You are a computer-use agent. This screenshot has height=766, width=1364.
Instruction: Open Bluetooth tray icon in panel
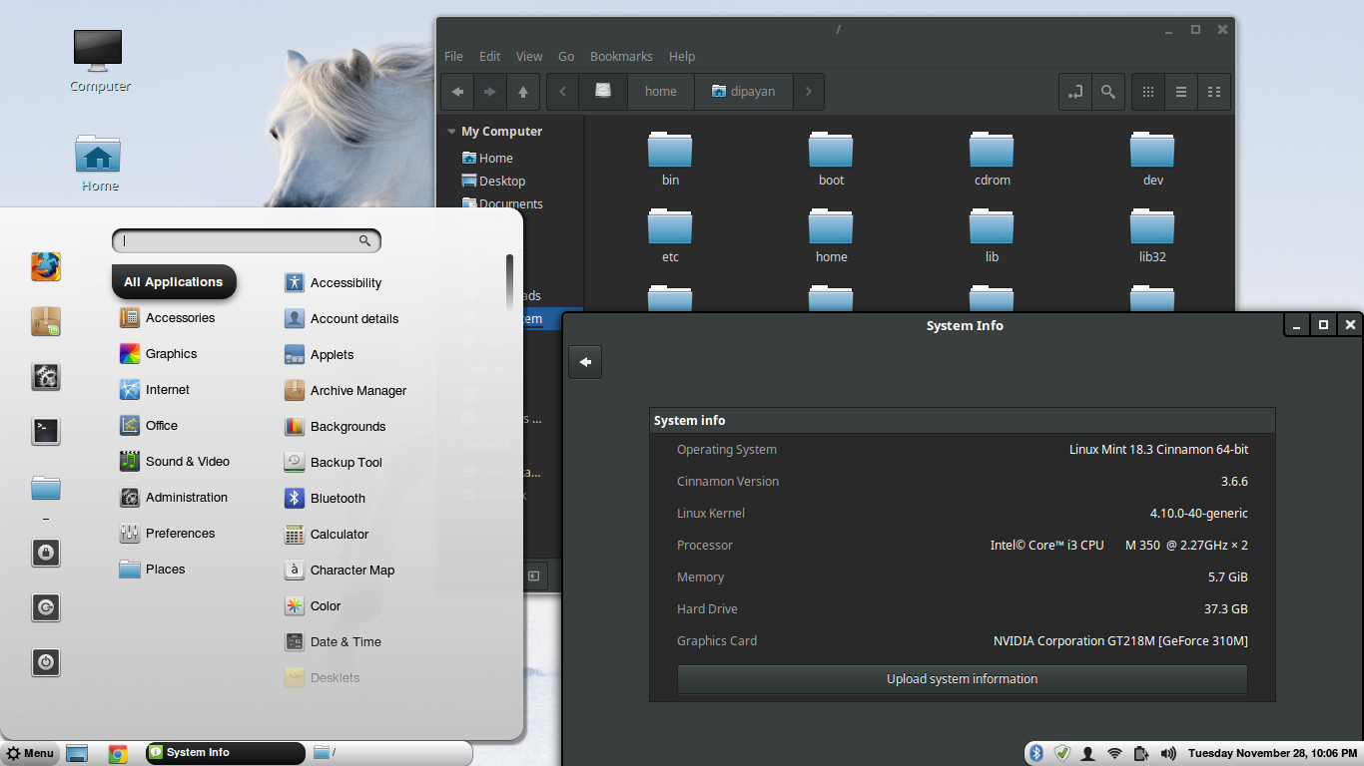(x=1036, y=753)
